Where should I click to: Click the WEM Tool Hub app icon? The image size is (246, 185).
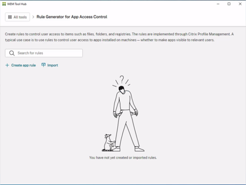4,4
